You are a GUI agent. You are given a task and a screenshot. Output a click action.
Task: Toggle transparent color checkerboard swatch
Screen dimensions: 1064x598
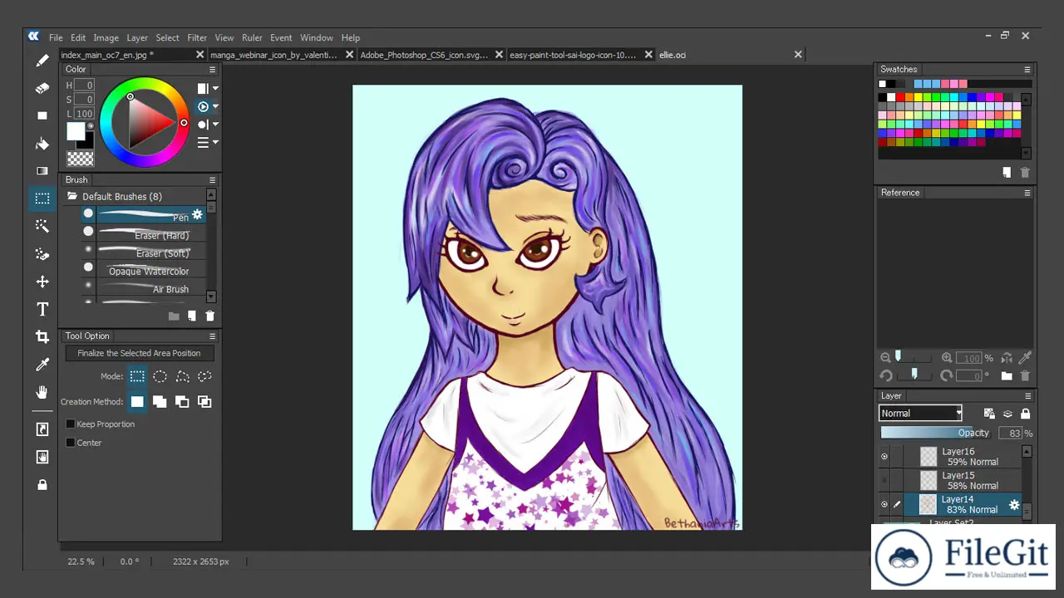(80, 158)
